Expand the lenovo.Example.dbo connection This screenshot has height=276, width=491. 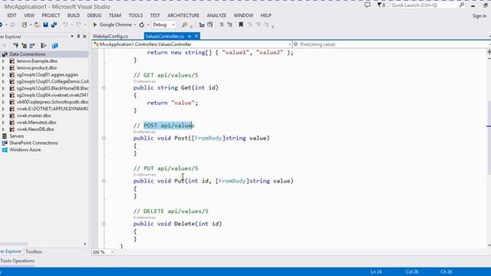point(3,61)
